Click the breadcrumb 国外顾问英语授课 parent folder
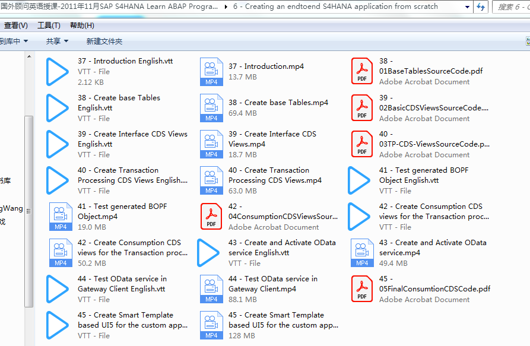The width and height of the screenshot is (530, 346). (x=109, y=7)
